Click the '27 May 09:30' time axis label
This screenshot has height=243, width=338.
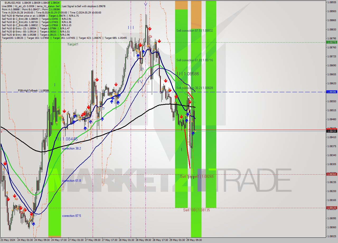tap(92, 240)
